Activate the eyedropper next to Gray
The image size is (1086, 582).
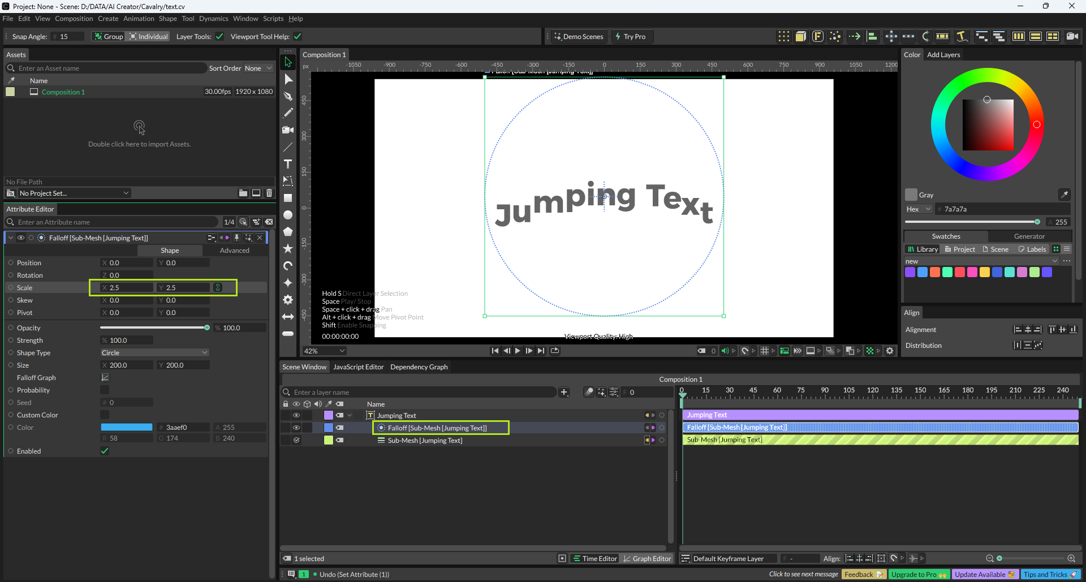(x=1064, y=195)
